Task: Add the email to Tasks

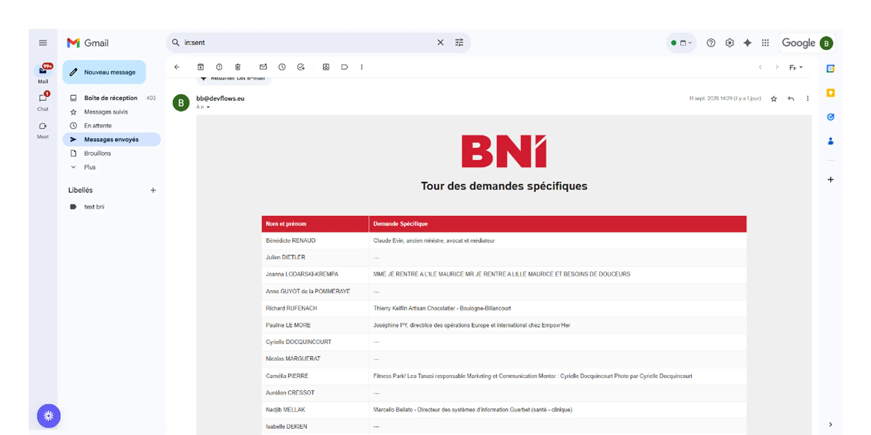Action: (301, 67)
